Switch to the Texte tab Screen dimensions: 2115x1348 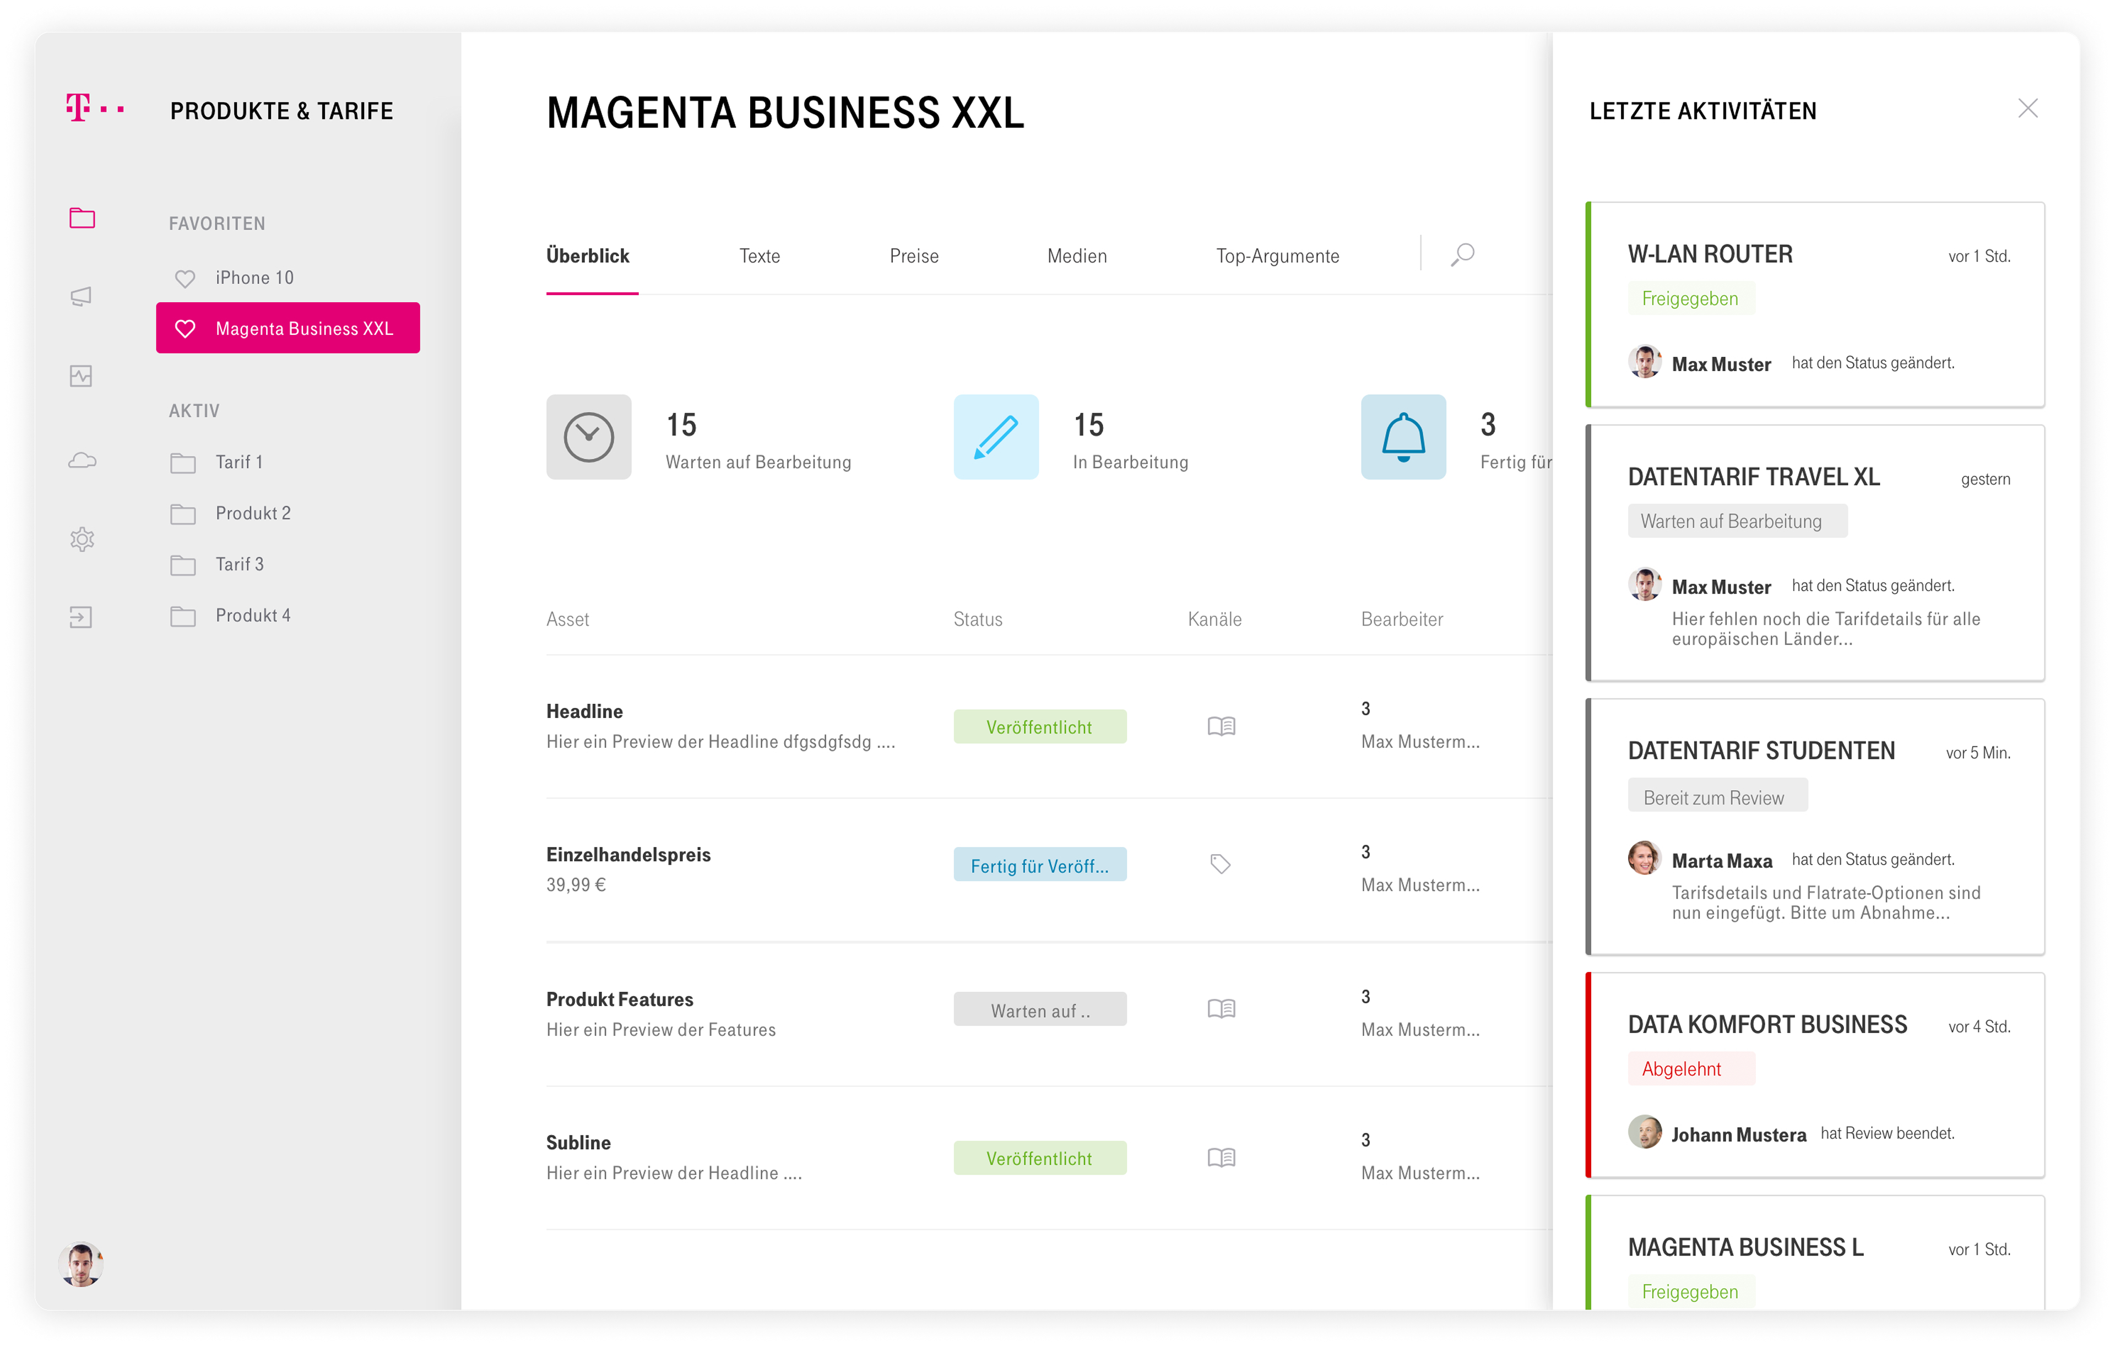coord(760,256)
